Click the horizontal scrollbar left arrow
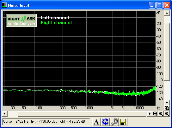 pos(5,114)
